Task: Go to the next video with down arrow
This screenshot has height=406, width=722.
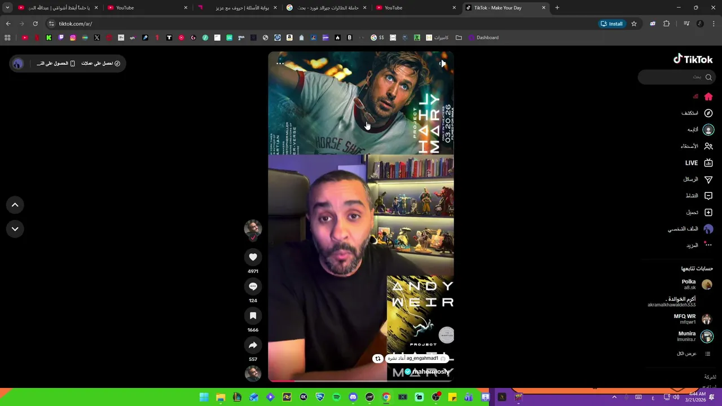Action: (15, 229)
